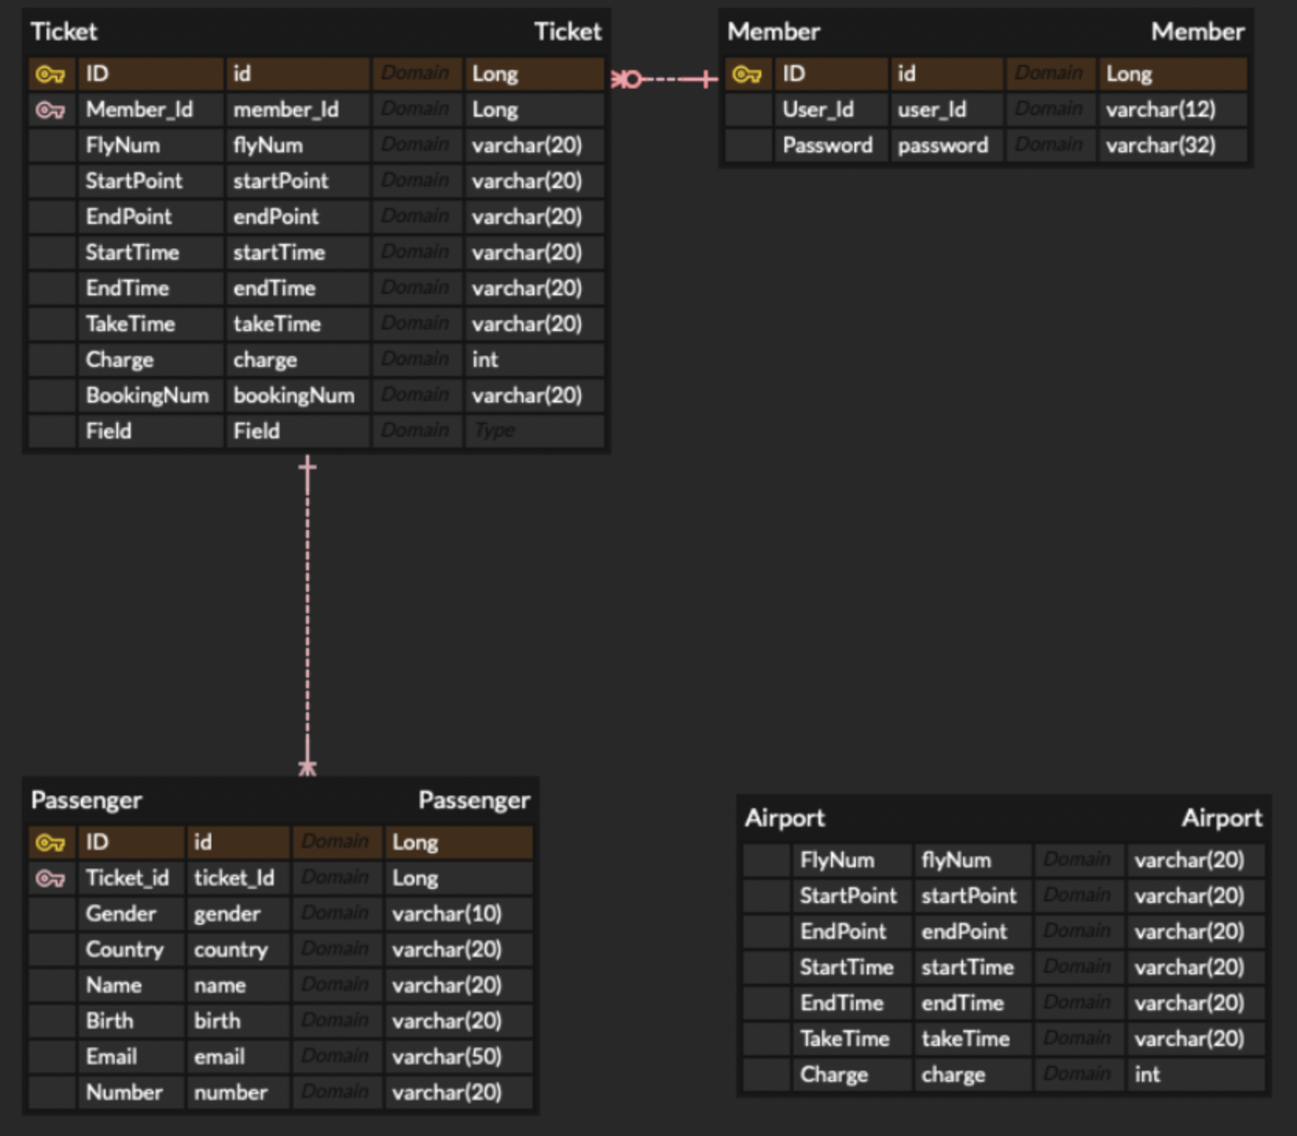This screenshot has width=1297, height=1136.
Task: Click the primary key icon on Ticket ID
Action: point(49,74)
